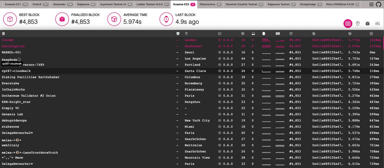Viewport: 384px width, 168px height.
Task: Click the KeepNode node name
Action: pos(12,60)
